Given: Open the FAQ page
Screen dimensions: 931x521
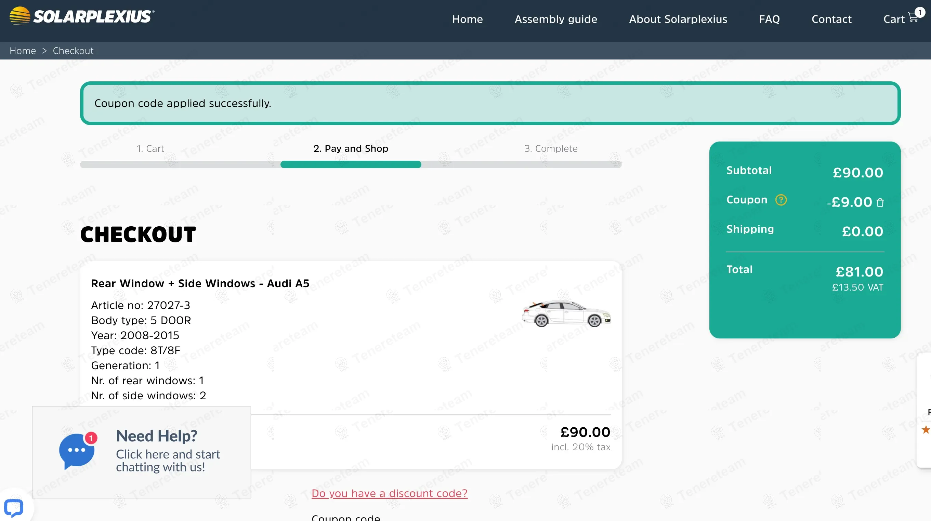Looking at the screenshot, I should pos(769,19).
